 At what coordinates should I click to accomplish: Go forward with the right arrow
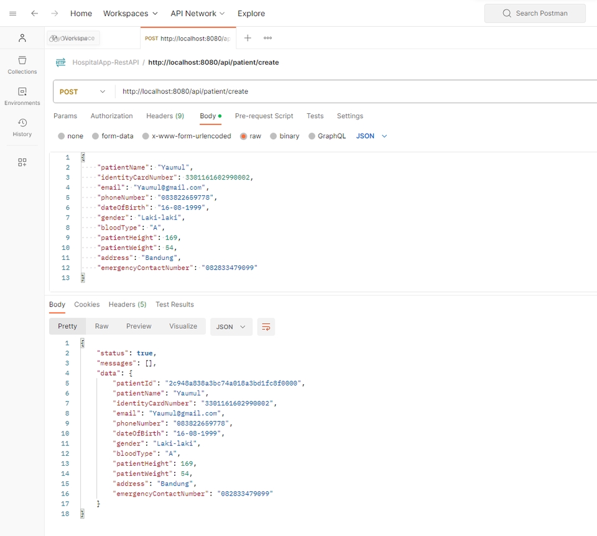(55, 14)
